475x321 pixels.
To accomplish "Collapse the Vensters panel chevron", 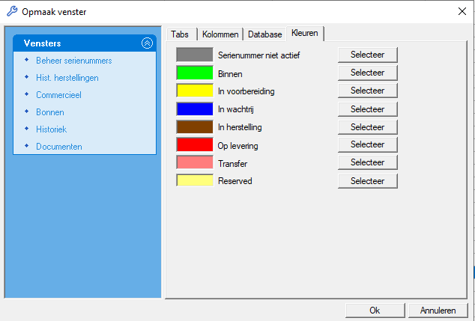I will click(x=147, y=43).
